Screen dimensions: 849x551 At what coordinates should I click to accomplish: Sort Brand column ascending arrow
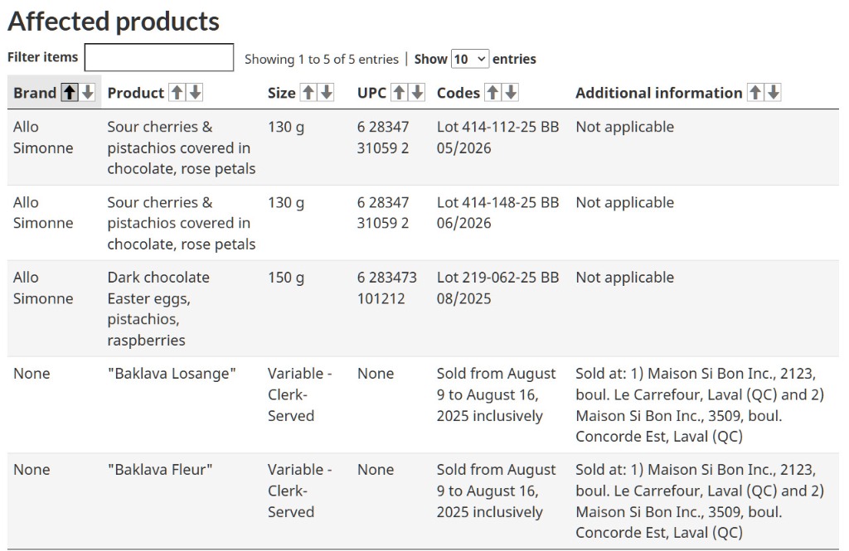(x=70, y=93)
